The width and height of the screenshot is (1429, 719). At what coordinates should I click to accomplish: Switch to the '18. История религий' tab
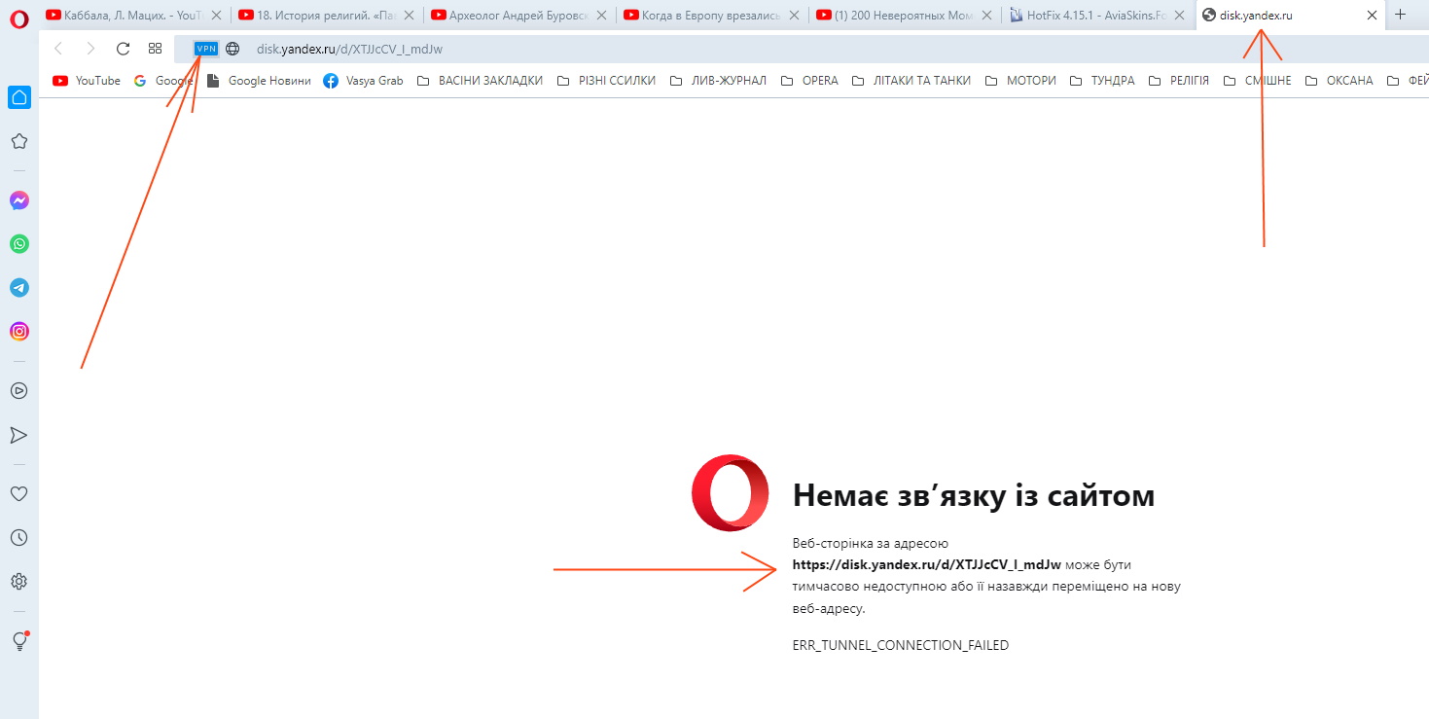pos(327,15)
